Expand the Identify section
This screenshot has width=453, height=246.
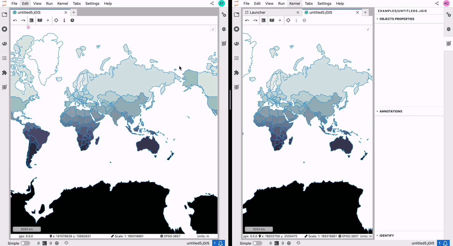pyautogui.click(x=386, y=236)
